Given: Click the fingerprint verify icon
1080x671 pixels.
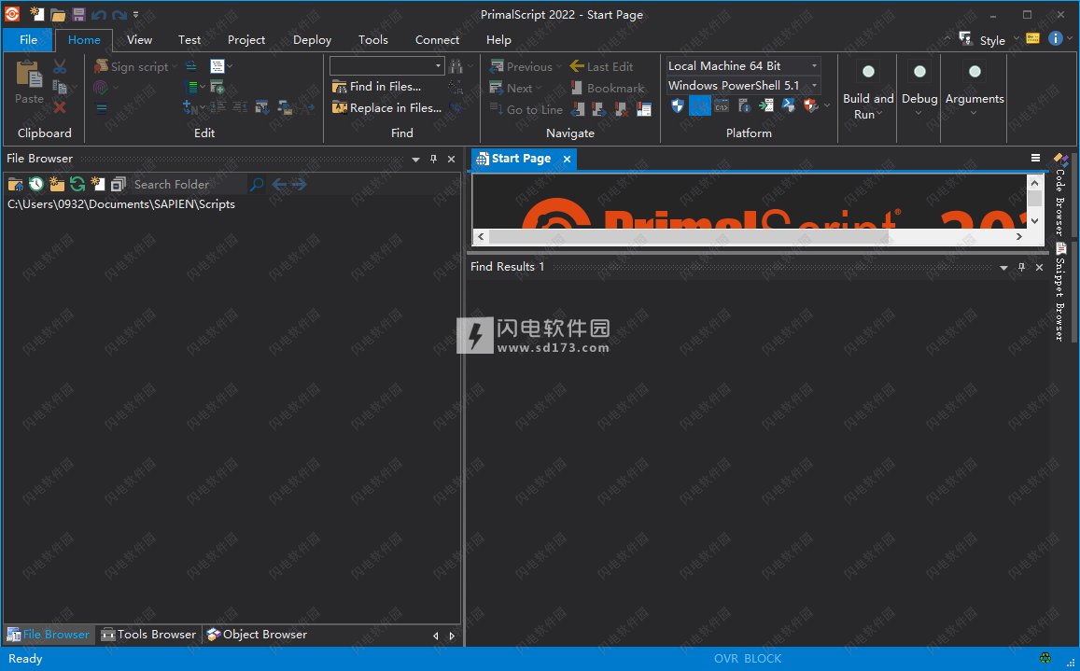Looking at the screenshot, I should [x=101, y=88].
